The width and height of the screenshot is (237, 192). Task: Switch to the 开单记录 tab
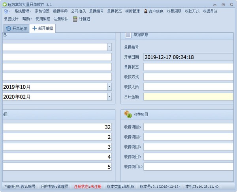click(16, 28)
